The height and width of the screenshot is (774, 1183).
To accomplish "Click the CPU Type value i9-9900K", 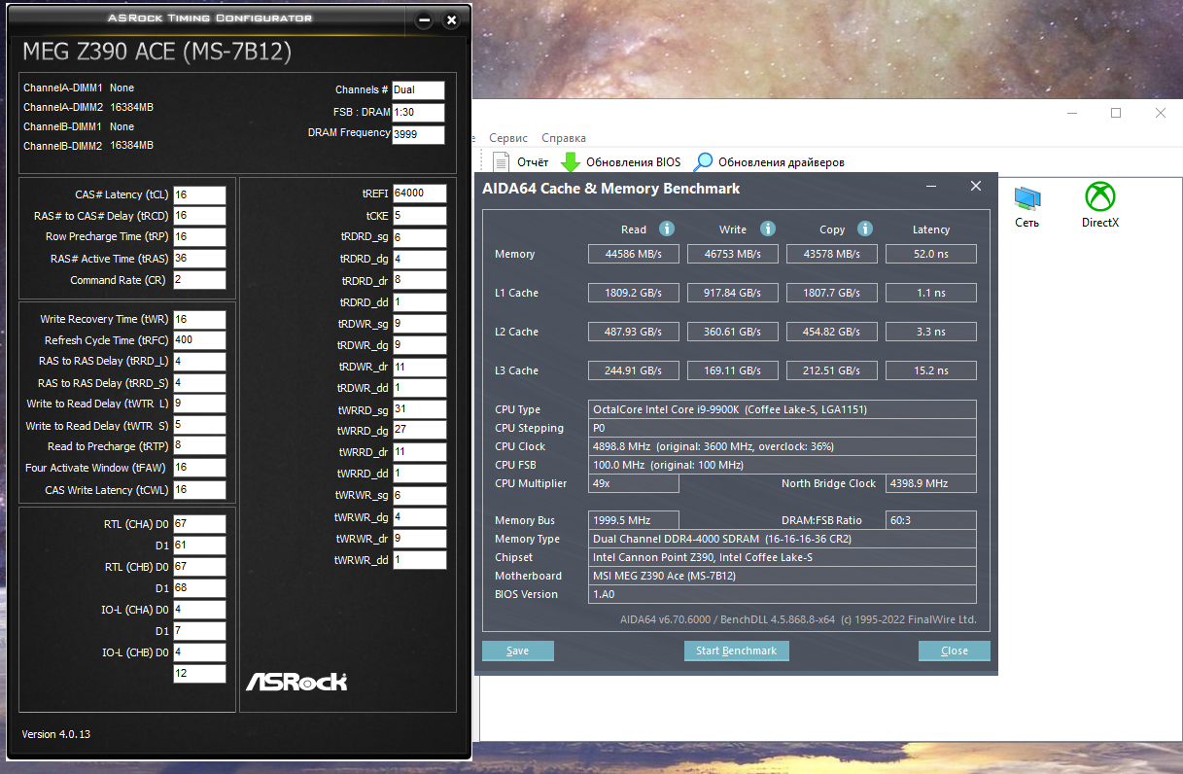I will coord(783,409).
